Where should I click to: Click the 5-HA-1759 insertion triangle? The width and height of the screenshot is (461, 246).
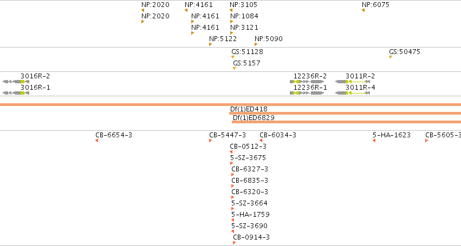pos(233,220)
